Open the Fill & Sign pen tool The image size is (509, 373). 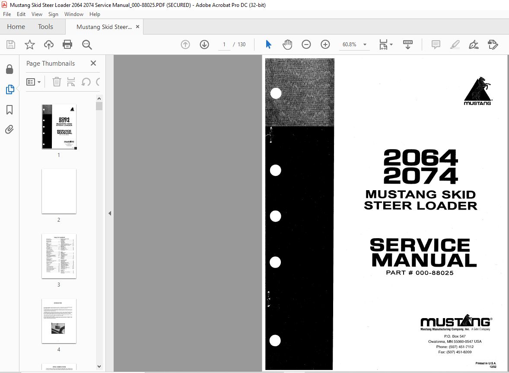[474, 45]
